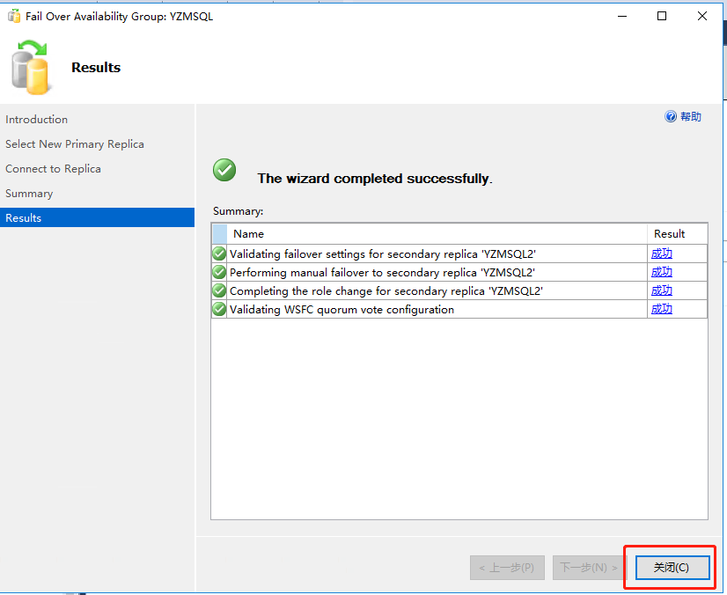Open the Introduction wizard page
The width and height of the screenshot is (727, 595).
tap(36, 120)
